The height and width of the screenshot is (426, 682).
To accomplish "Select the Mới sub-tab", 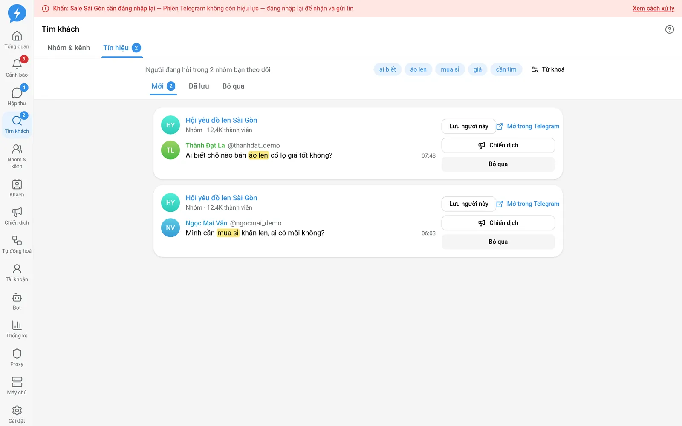I will pos(163,86).
